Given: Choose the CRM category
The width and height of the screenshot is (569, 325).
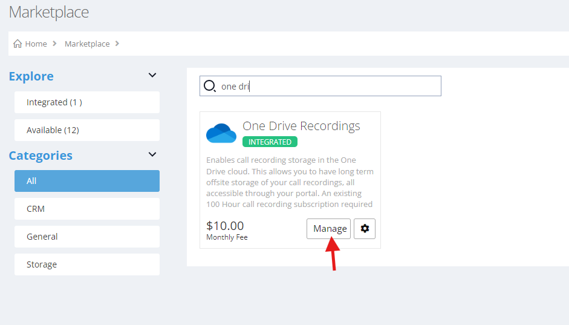Looking at the screenshot, I should (87, 209).
